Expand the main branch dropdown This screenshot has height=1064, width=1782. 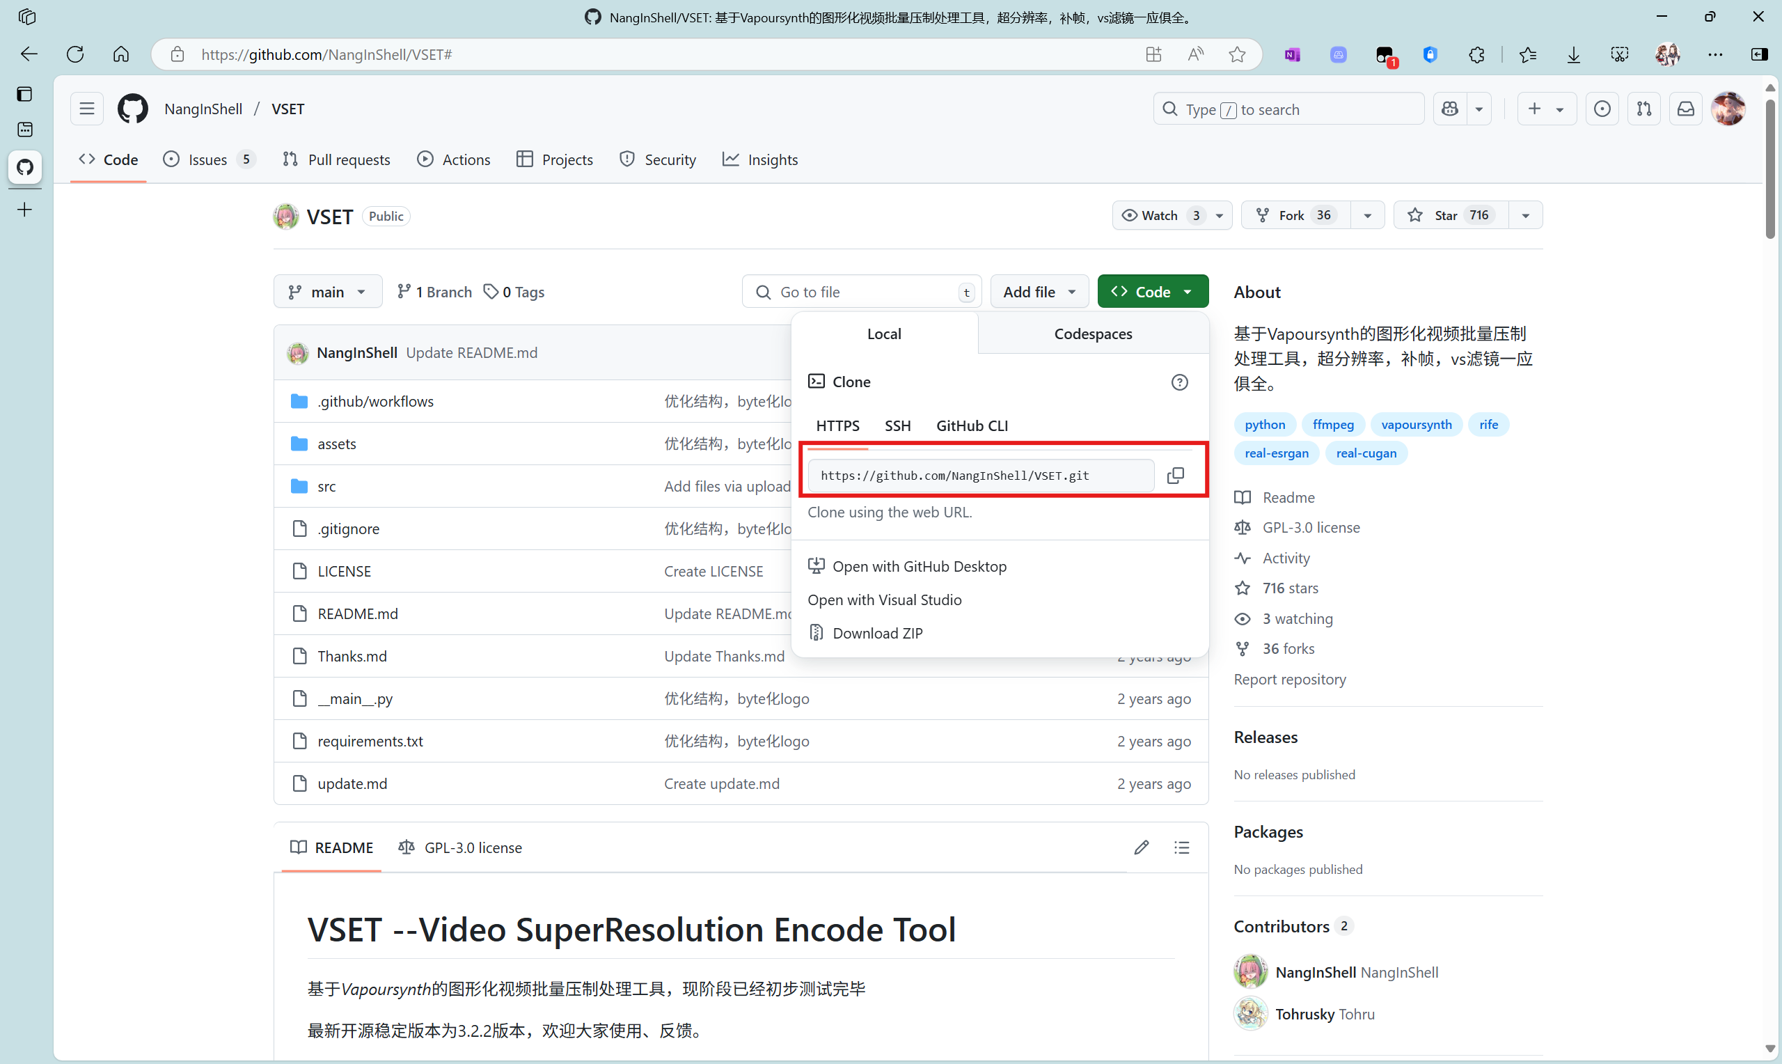tap(327, 292)
